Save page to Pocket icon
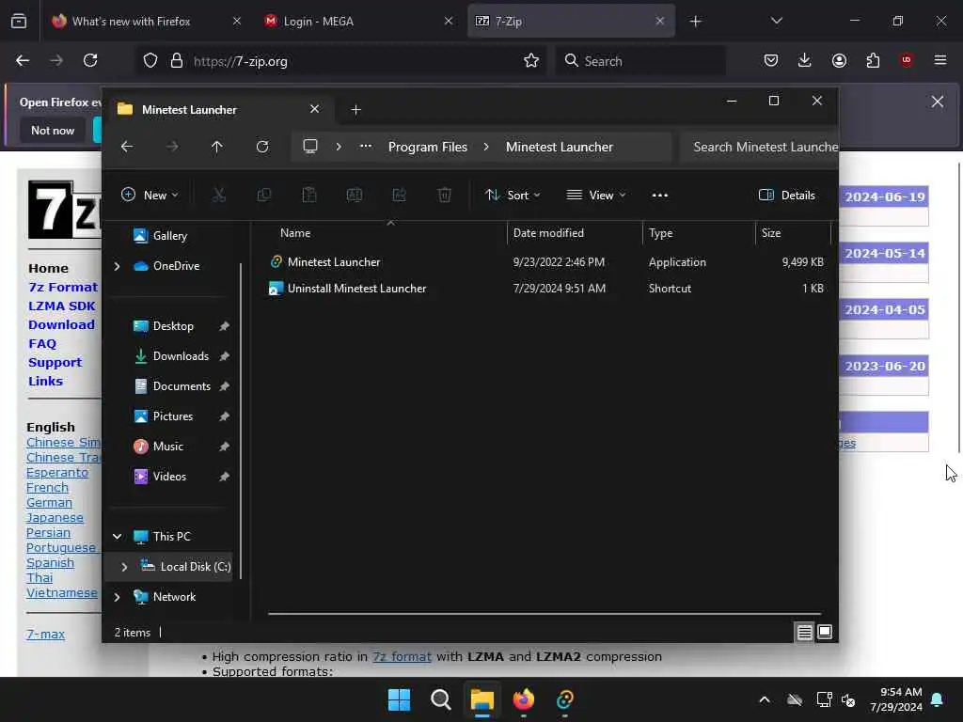The height and width of the screenshot is (722, 963). (x=771, y=60)
